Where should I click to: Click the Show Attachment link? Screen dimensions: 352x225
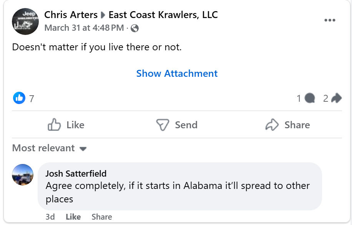177,73
